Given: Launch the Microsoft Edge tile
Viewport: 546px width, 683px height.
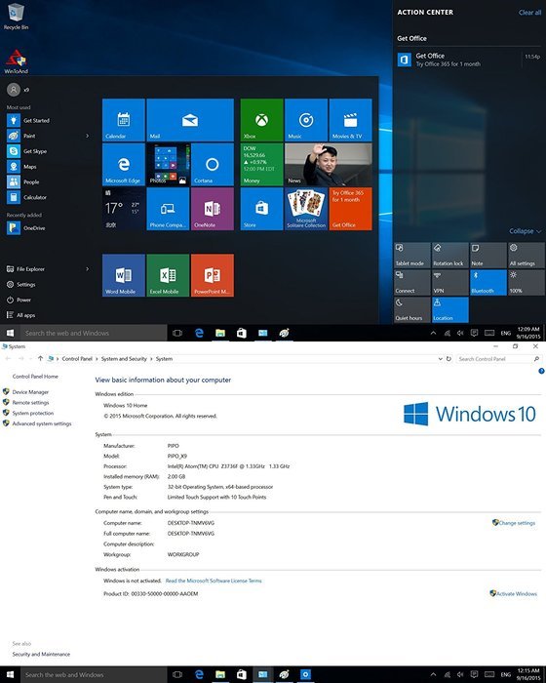Looking at the screenshot, I should tap(124, 165).
